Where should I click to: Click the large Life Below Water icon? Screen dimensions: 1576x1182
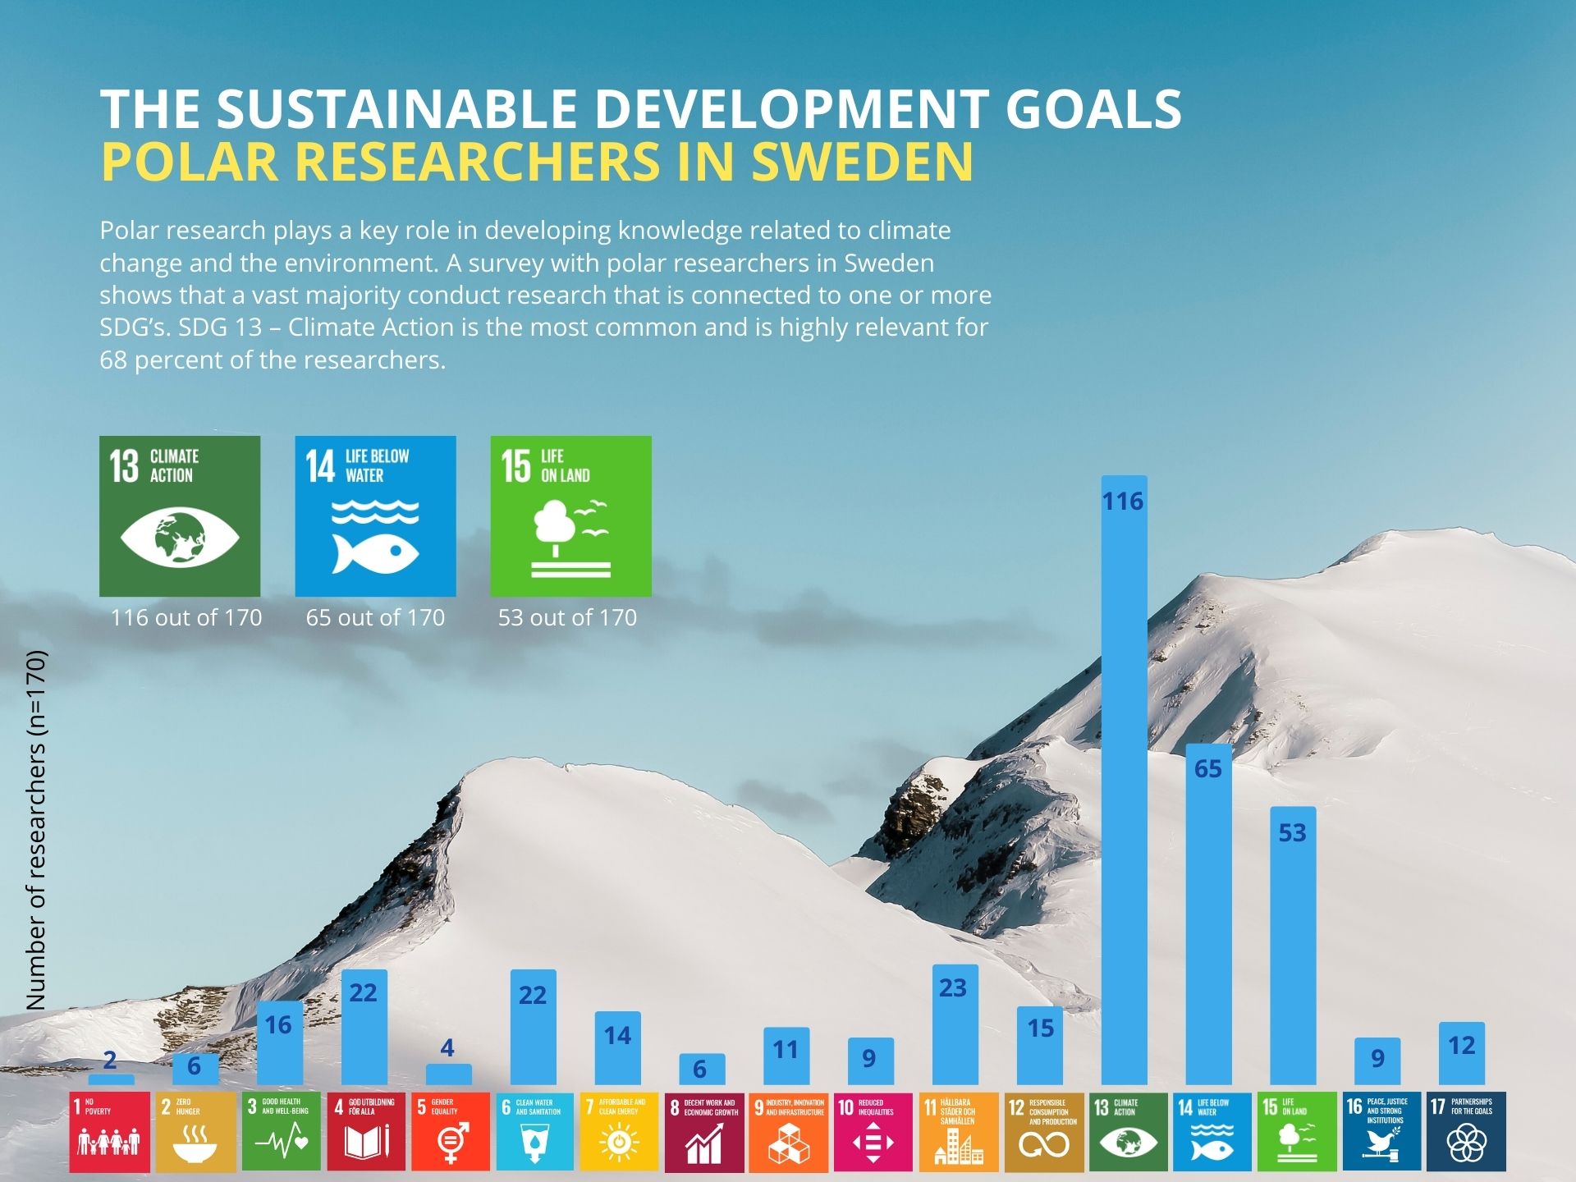(375, 515)
